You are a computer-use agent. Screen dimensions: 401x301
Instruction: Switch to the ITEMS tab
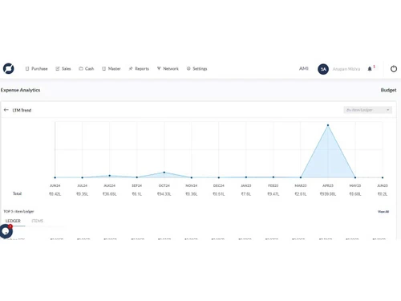[37, 221]
